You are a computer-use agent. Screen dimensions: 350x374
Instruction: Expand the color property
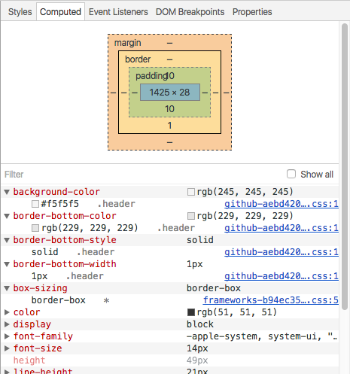pyautogui.click(x=7, y=312)
